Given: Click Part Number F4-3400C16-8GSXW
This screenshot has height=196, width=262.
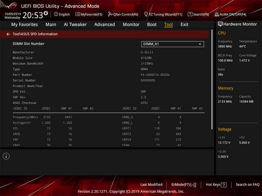Looking at the screenshot, I should pyautogui.click(x=155, y=75).
